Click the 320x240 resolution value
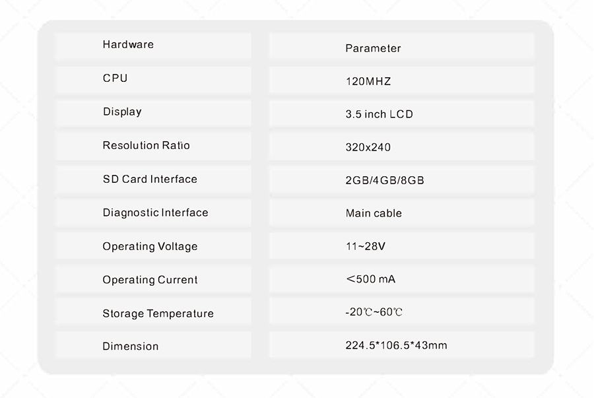The width and height of the screenshot is (594, 398). click(368, 147)
